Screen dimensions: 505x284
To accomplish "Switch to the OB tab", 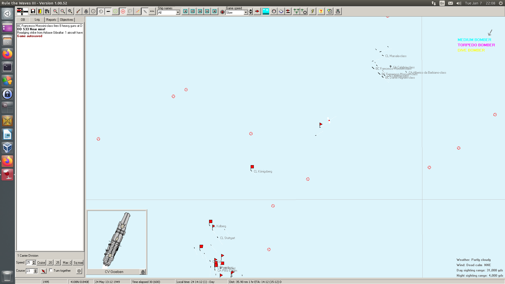I will 23,20.
